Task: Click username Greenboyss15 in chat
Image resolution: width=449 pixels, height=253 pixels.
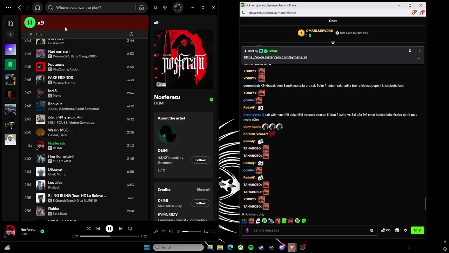Action: (x=254, y=115)
